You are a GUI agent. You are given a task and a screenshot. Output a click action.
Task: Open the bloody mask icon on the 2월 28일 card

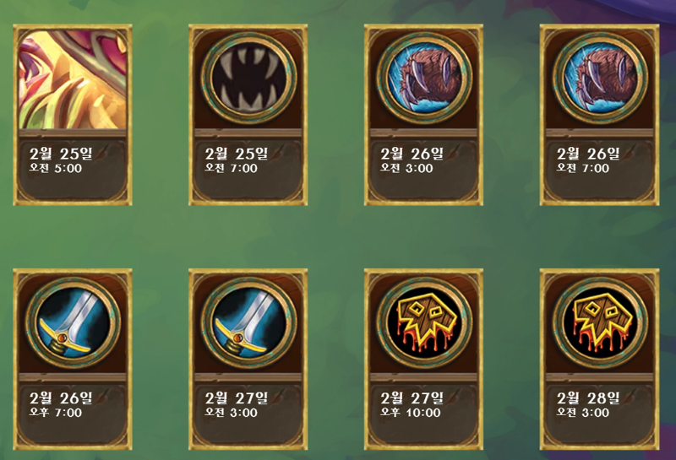point(600,323)
